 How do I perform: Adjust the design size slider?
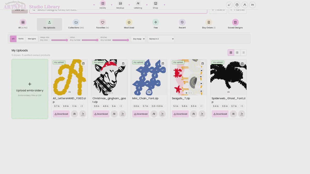(59, 40)
